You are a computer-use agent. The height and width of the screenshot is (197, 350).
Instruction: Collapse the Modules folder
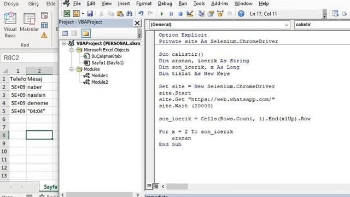tap(72, 69)
